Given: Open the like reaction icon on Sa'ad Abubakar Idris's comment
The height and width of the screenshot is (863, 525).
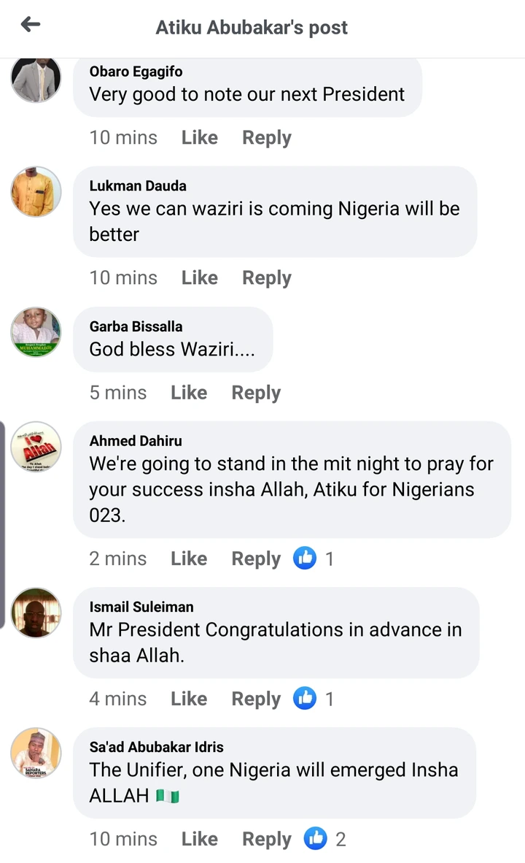Looking at the screenshot, I should click(316, 839).
